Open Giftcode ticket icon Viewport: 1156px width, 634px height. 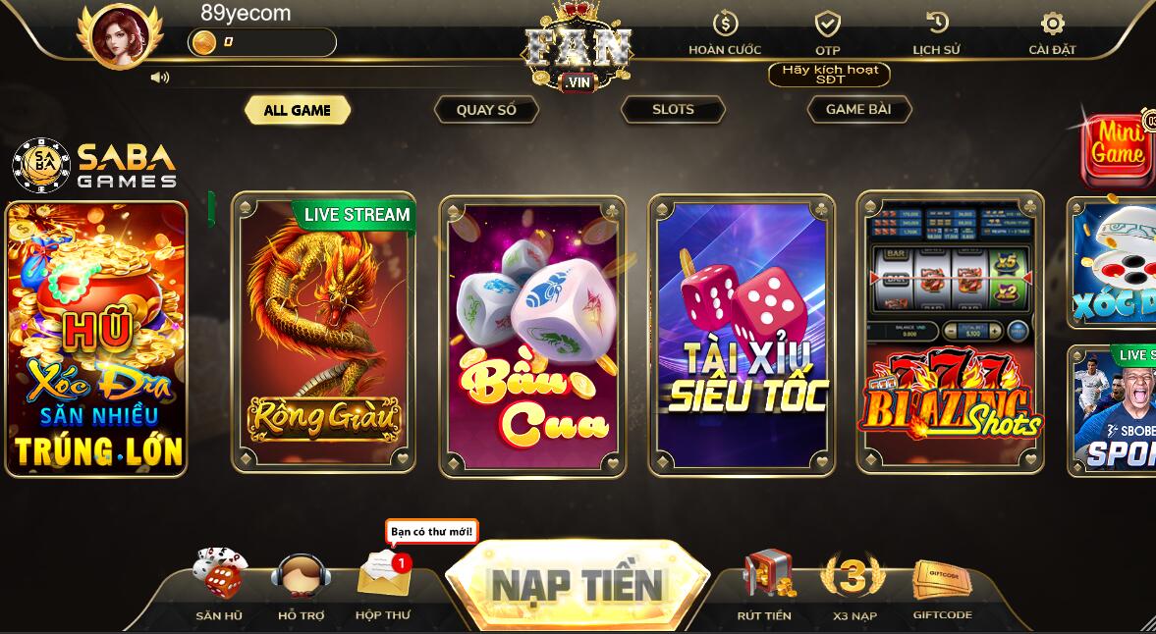942,580
